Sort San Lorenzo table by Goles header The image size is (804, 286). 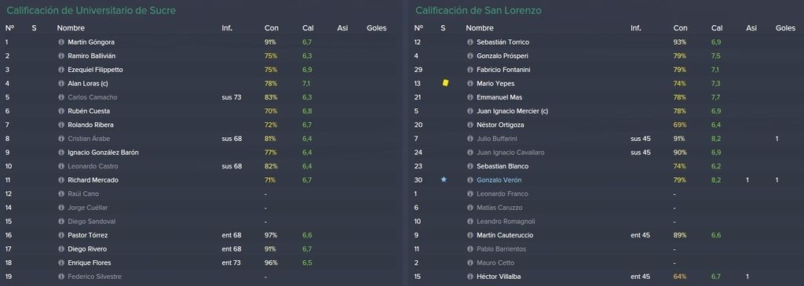(785, 28)
